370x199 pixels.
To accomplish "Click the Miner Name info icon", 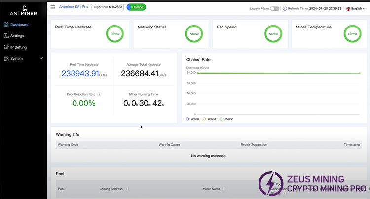I will pyautogui.click(x=223, y=189).
